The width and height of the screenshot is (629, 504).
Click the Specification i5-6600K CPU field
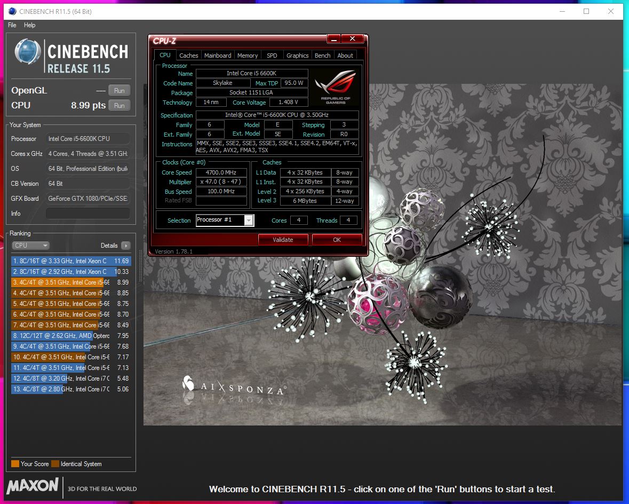pos(277,115)
